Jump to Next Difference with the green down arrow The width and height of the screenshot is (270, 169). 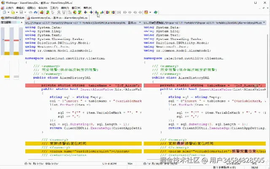[x=48, y=12]
